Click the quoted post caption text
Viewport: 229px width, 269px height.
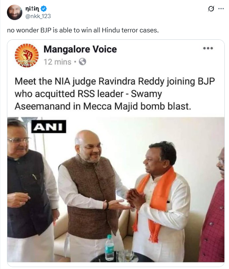(115, 94)
